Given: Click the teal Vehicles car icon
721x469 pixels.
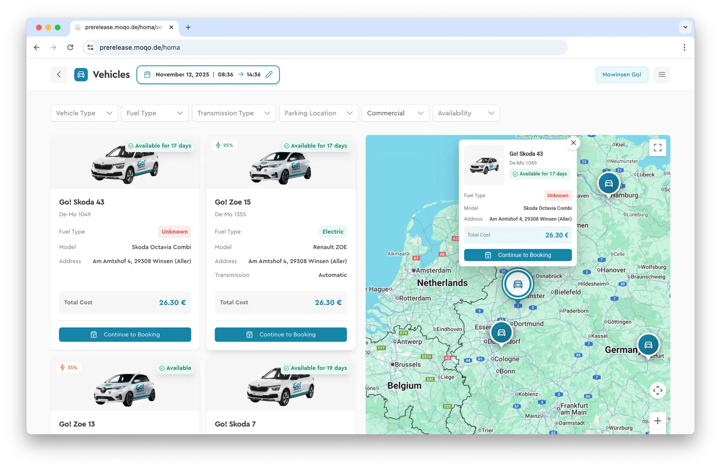Looking at the screenshot, I should tap(81, 75).
